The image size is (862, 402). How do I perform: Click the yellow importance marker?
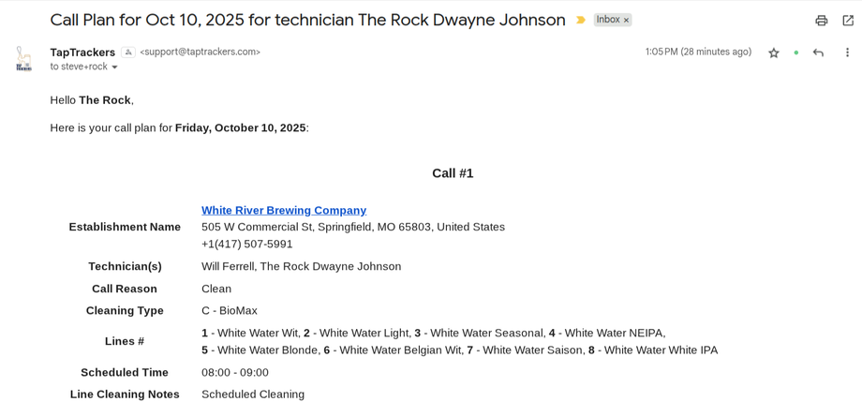click(580, 20)
